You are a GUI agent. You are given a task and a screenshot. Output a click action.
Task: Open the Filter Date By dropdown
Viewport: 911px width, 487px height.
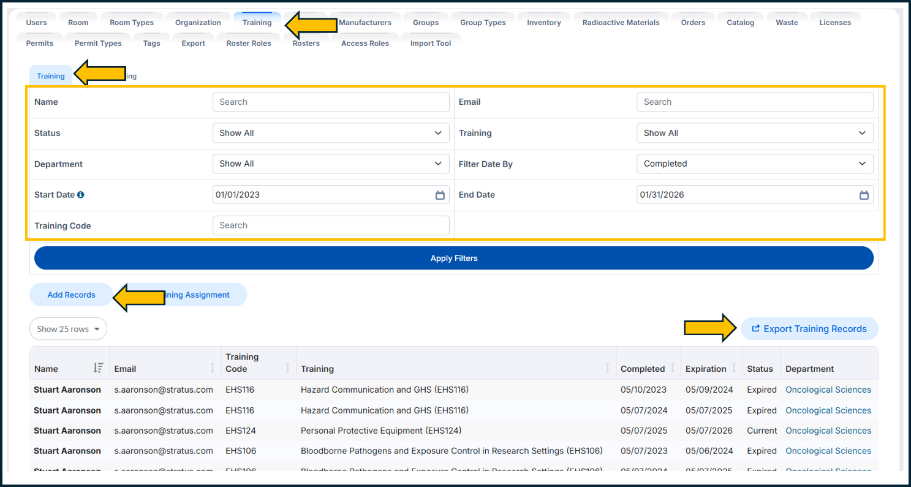point(755,164)
